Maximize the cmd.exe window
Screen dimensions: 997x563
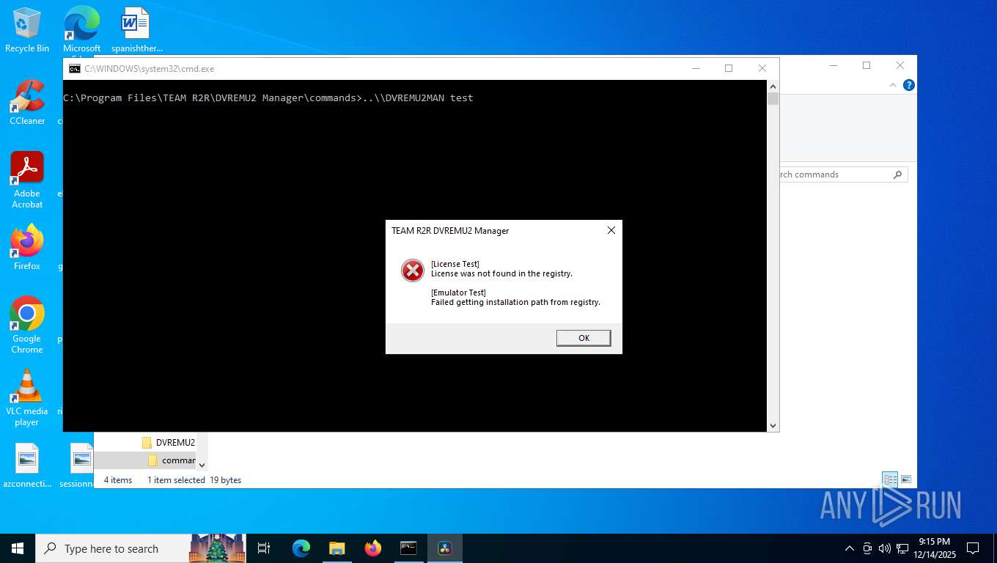(729, 68)
